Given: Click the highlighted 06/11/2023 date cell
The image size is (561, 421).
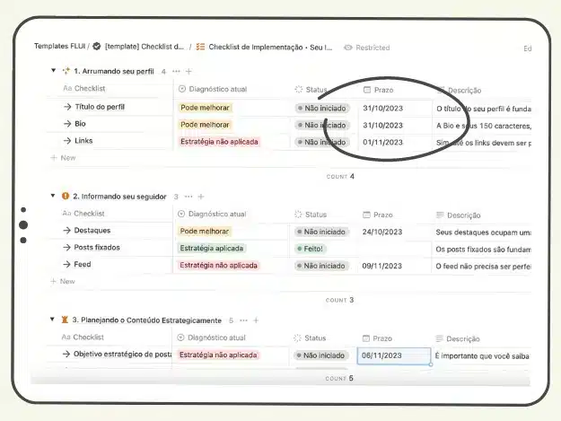Looking at the screenshot, I should coord(393,355).
